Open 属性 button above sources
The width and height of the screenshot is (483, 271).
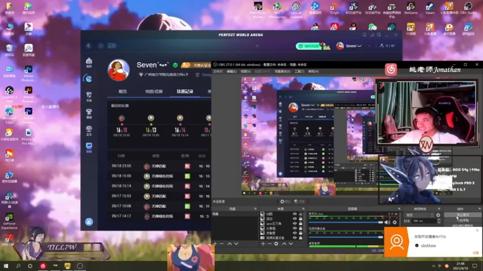click(285, 202)
